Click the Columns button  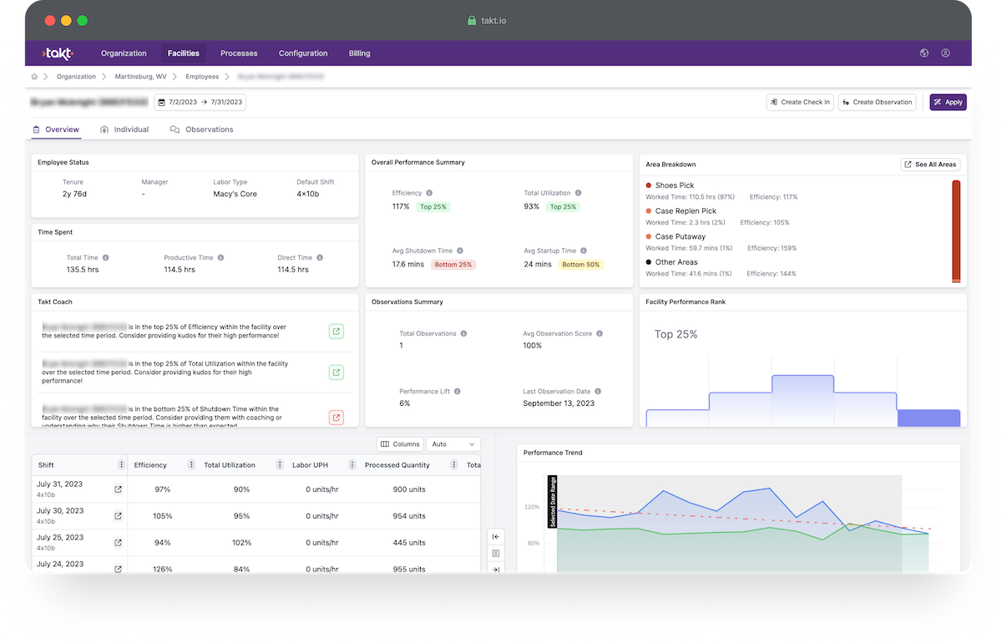point(400,444)
